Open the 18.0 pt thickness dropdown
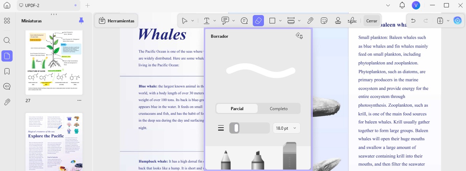466x171 pixels. point(286,128)
